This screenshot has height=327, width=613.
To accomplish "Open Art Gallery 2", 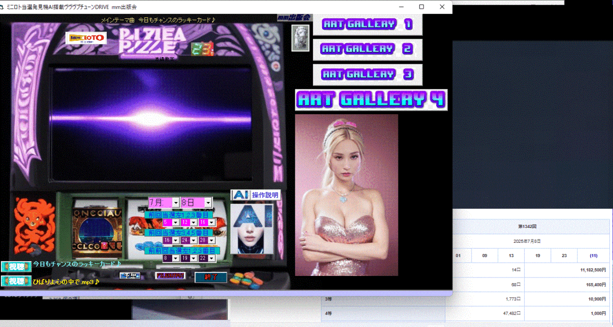I will pos(367,49).
